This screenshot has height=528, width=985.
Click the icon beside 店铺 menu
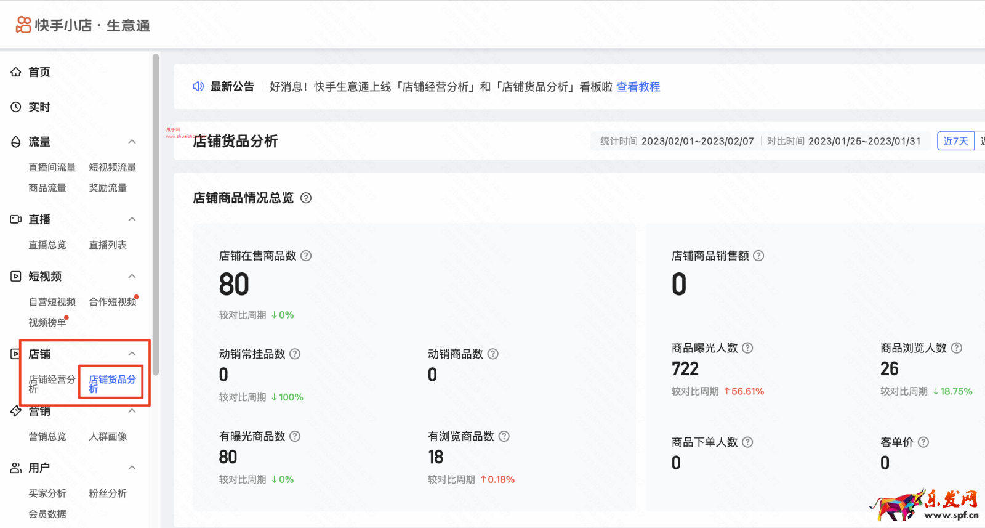[x=16, y=354]
